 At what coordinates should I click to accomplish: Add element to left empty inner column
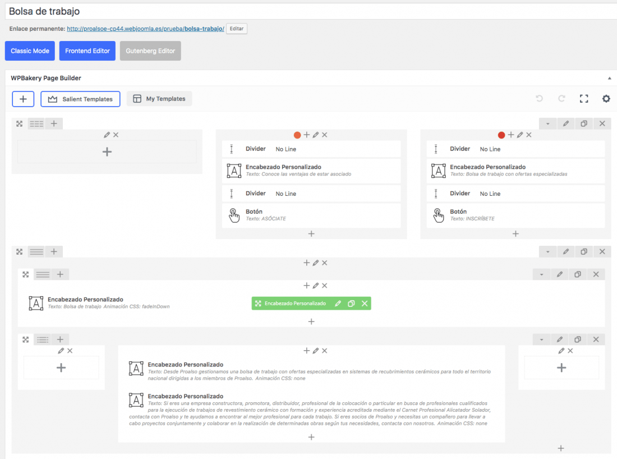61,368
